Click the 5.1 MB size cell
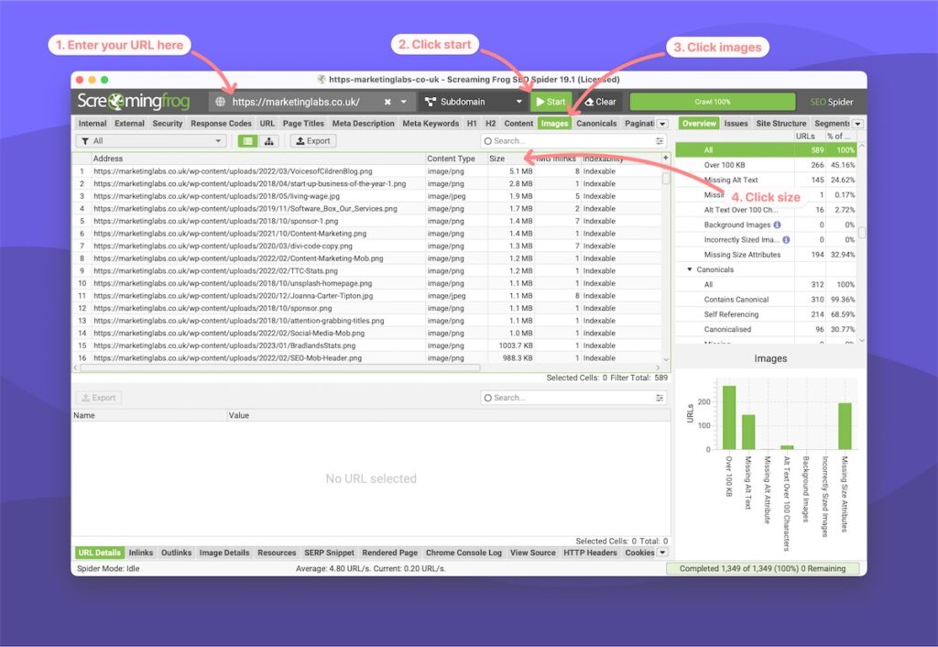The height and width of the screenshot is (647, 938). pyautogui.click(x=510, y=171)
